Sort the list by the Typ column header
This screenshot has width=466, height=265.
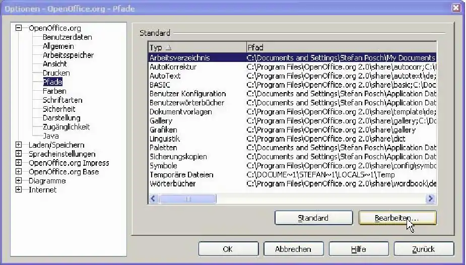197,47
